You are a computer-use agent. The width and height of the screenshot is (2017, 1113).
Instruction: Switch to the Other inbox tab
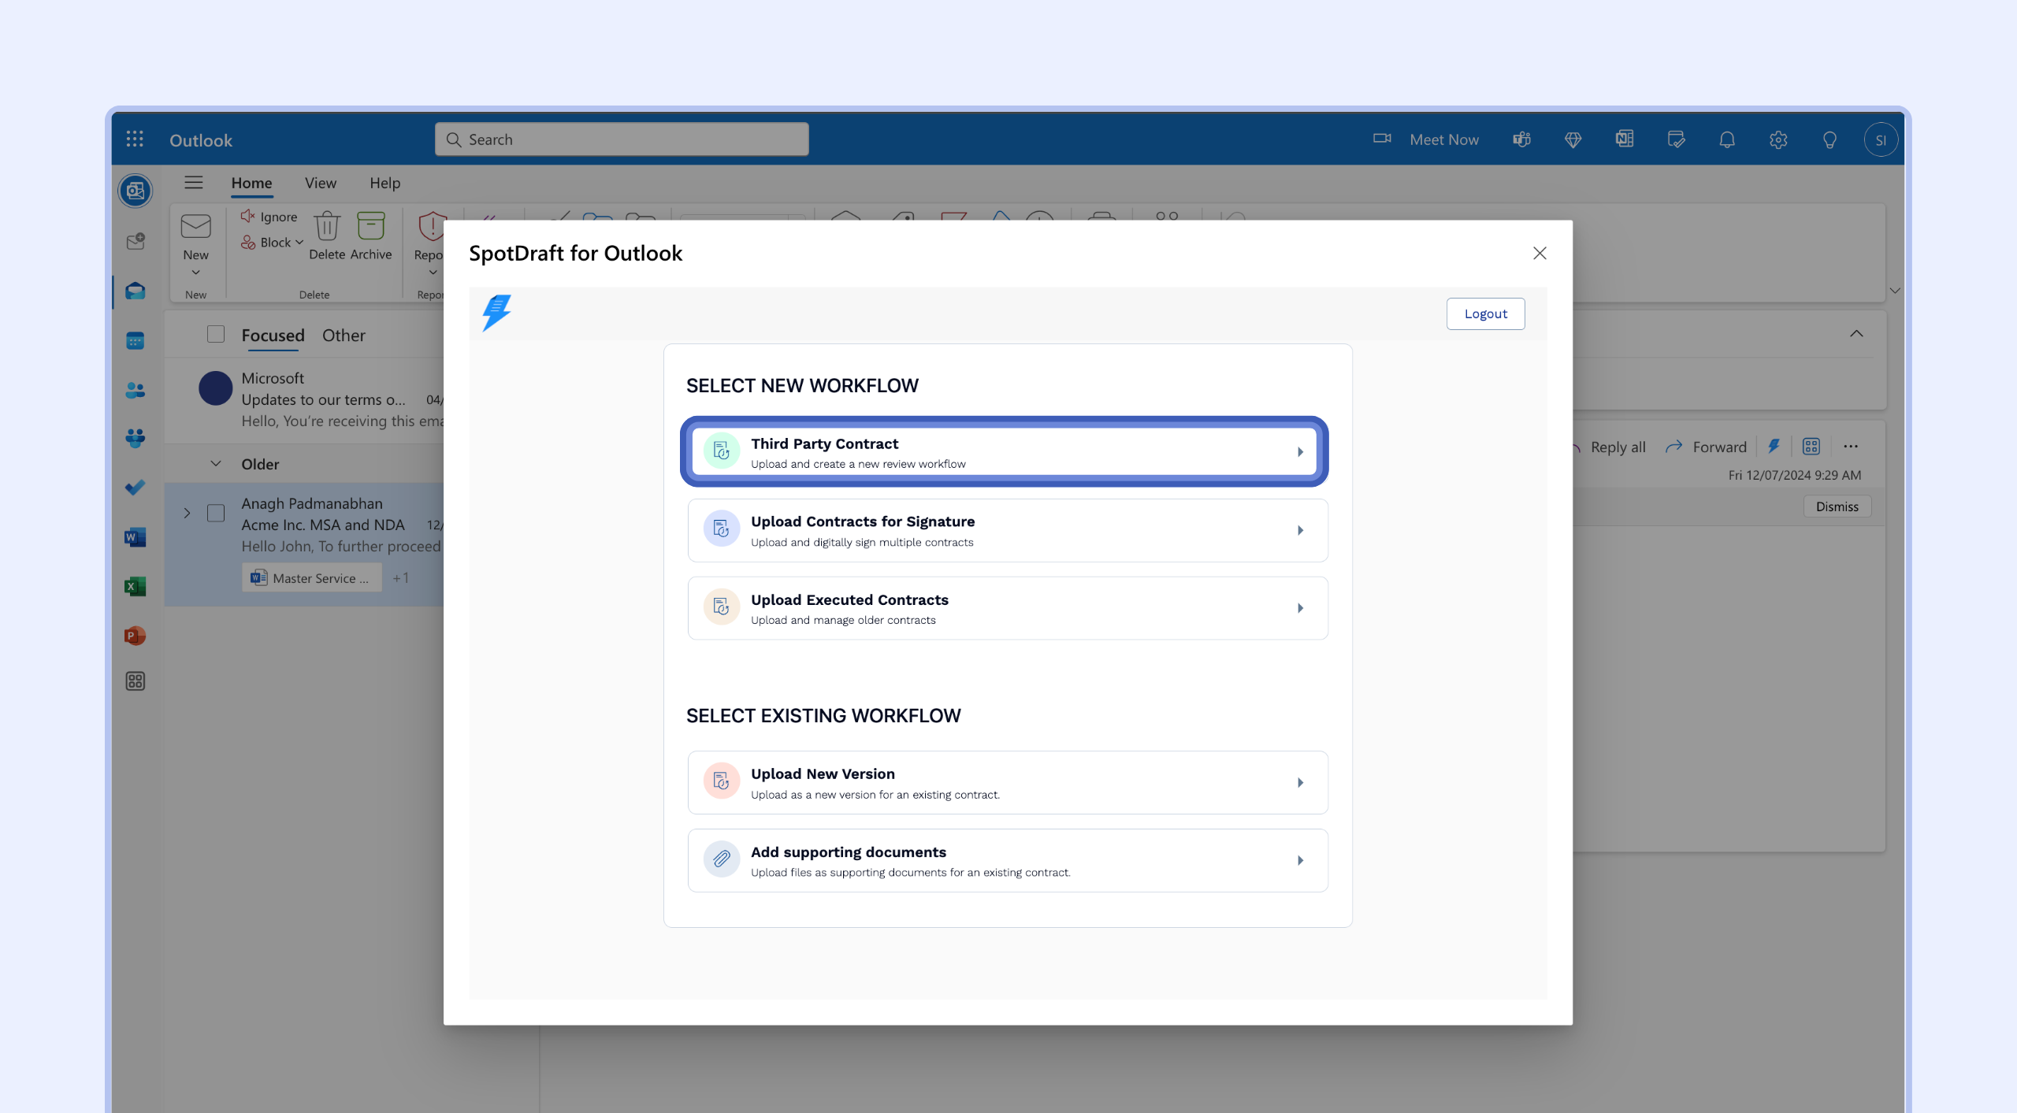click(x=344, y=335)
